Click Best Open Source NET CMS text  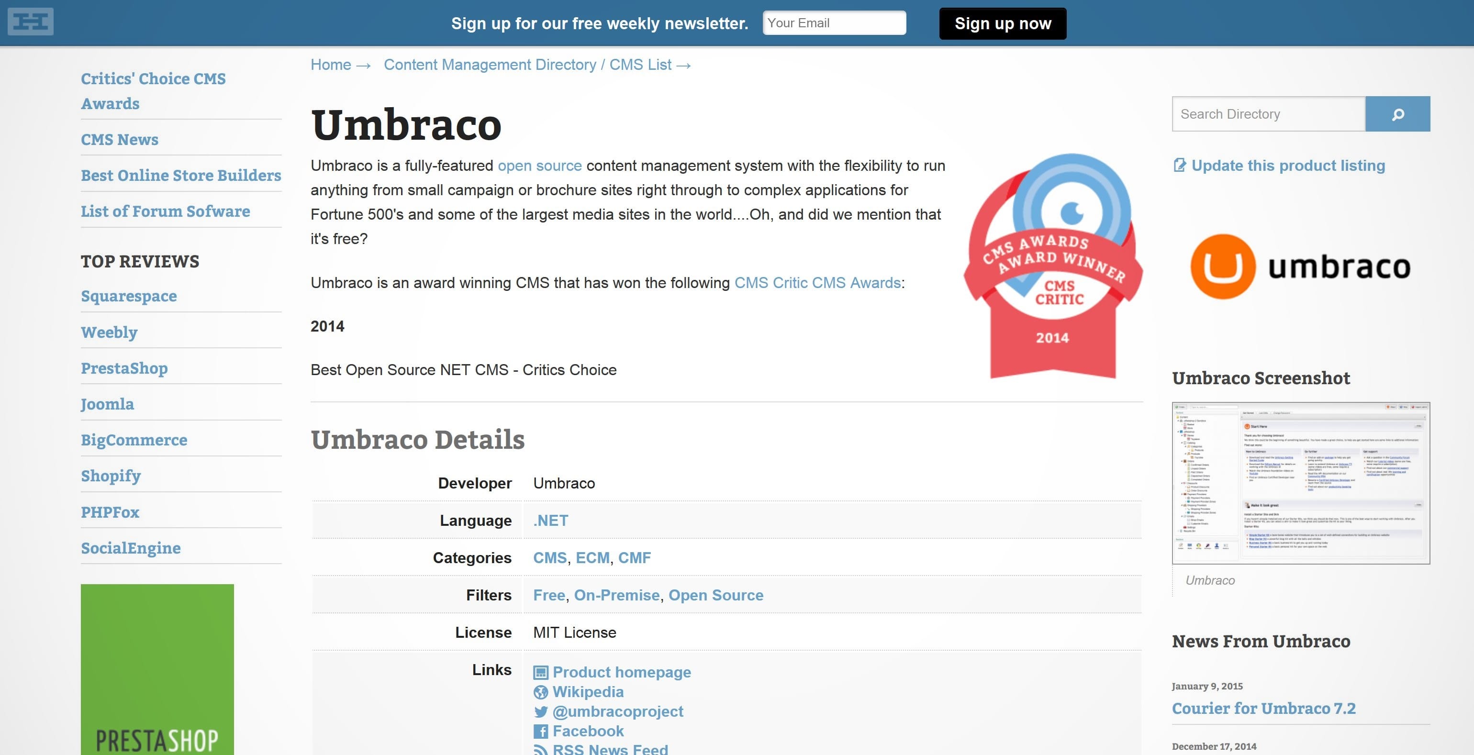coord(463,369)
